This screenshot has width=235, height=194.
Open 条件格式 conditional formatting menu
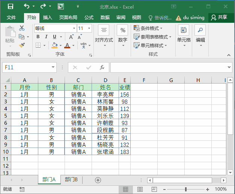pos(148,28)
